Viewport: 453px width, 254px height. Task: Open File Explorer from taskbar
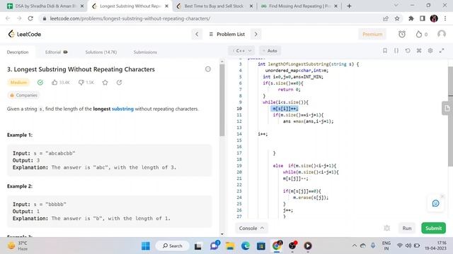point(230,246)
